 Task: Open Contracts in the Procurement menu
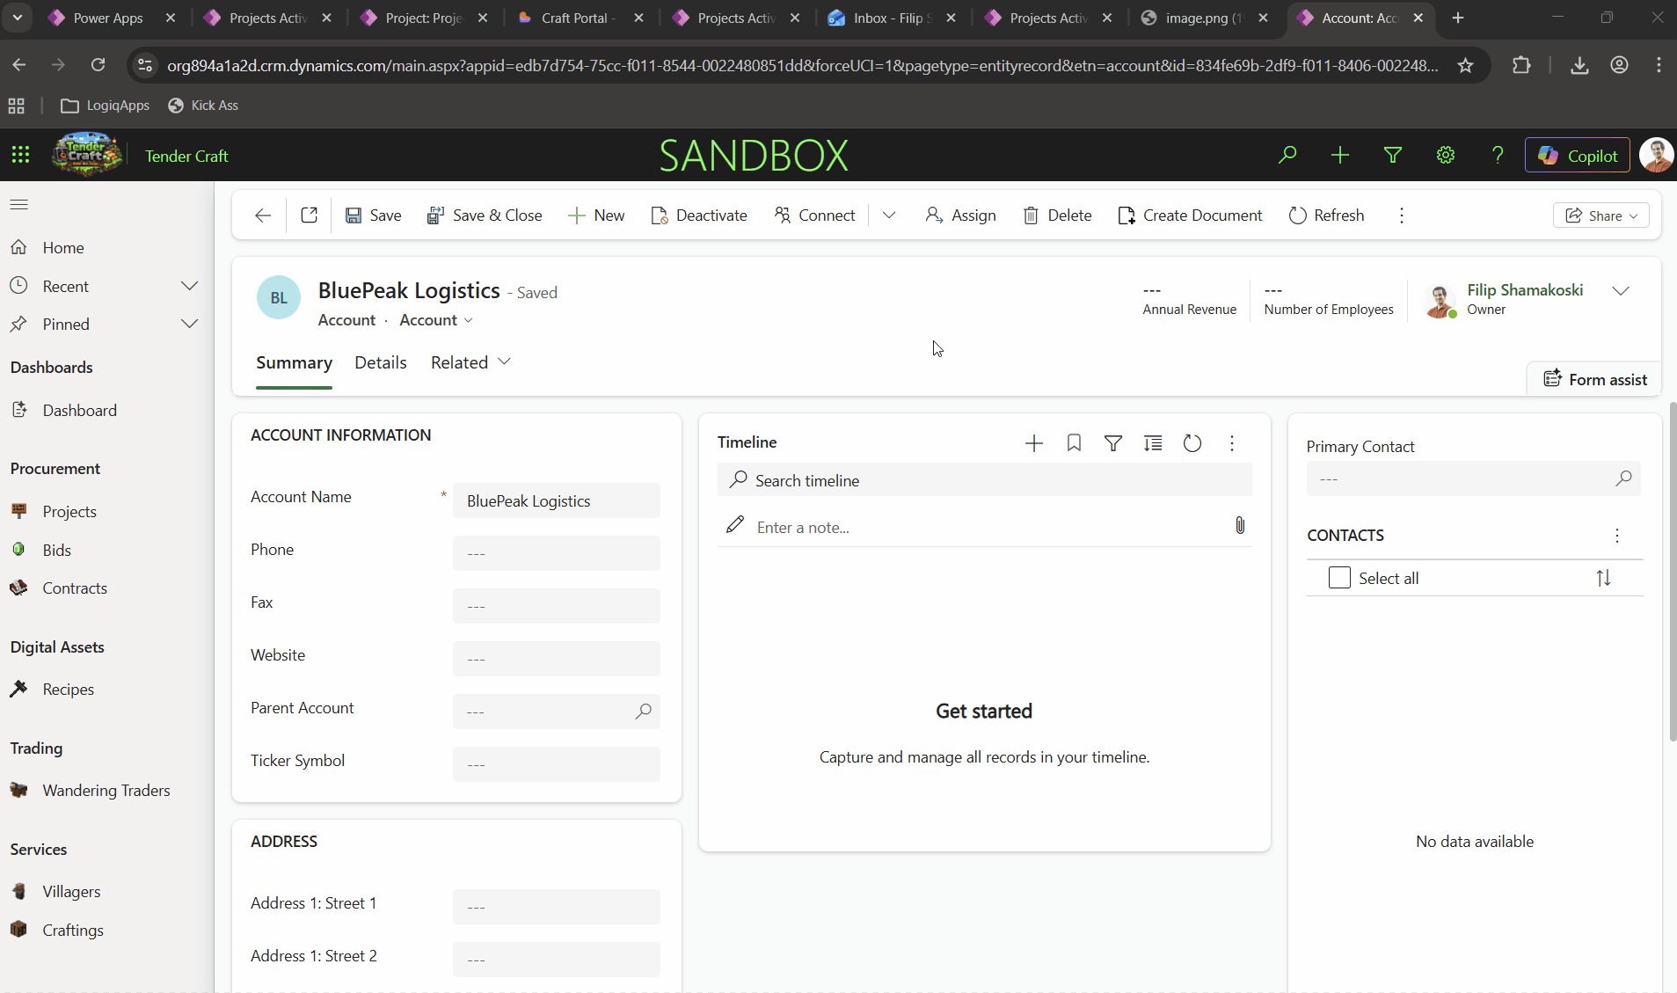[75, 588]
